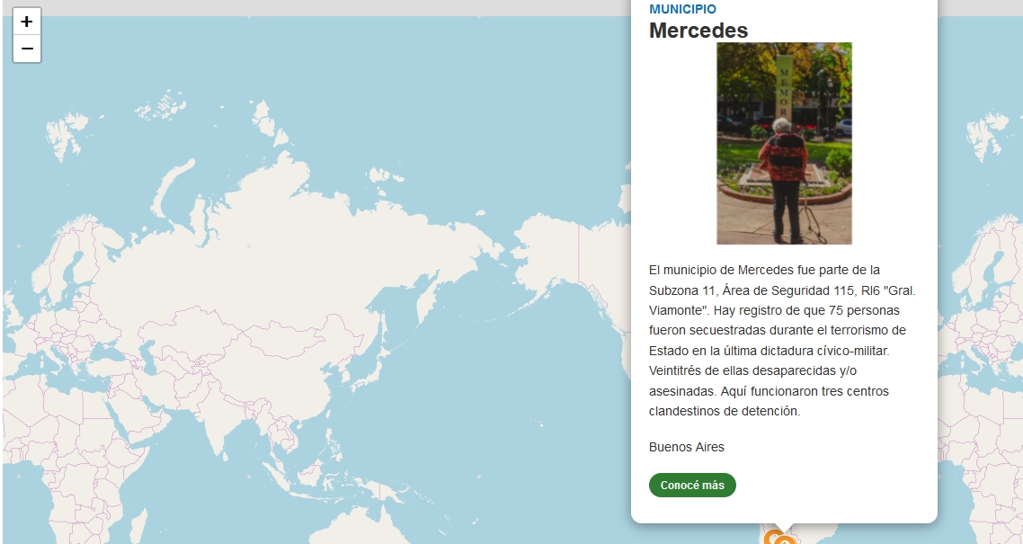Zoom in on the map
Viewport: 1023px width, 544px height.
[27, 22]
